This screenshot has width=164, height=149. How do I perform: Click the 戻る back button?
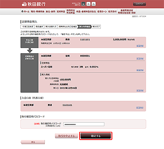pyautogui.click(x=33, y=142)
